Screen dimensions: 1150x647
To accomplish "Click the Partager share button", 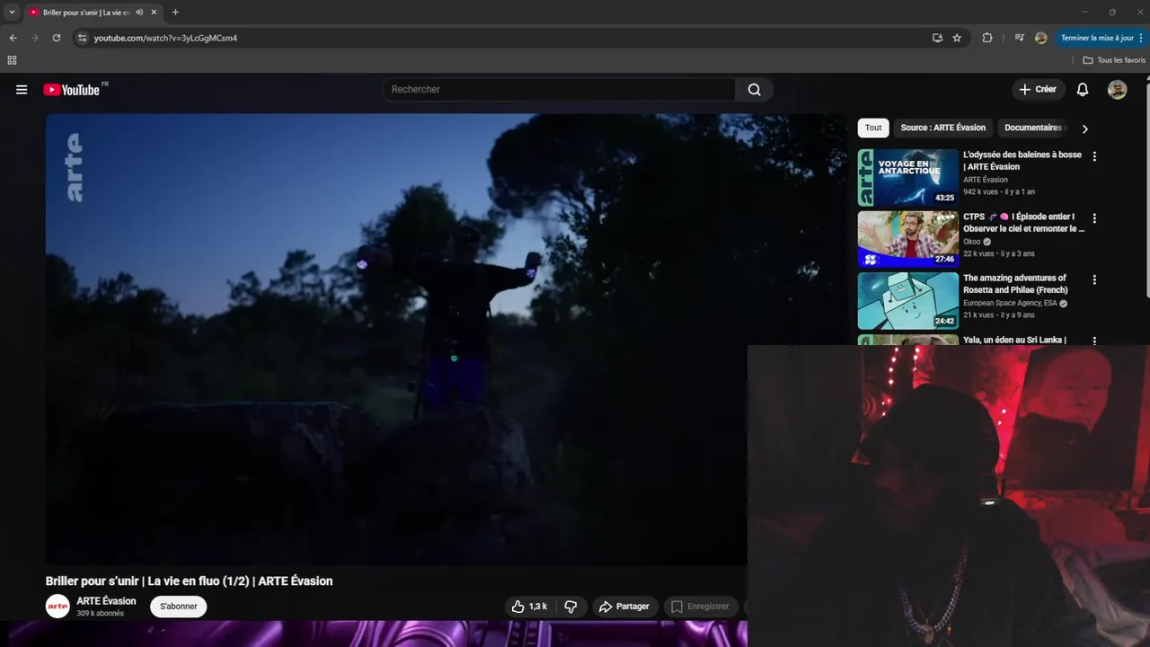I will (x=624, y=607).
